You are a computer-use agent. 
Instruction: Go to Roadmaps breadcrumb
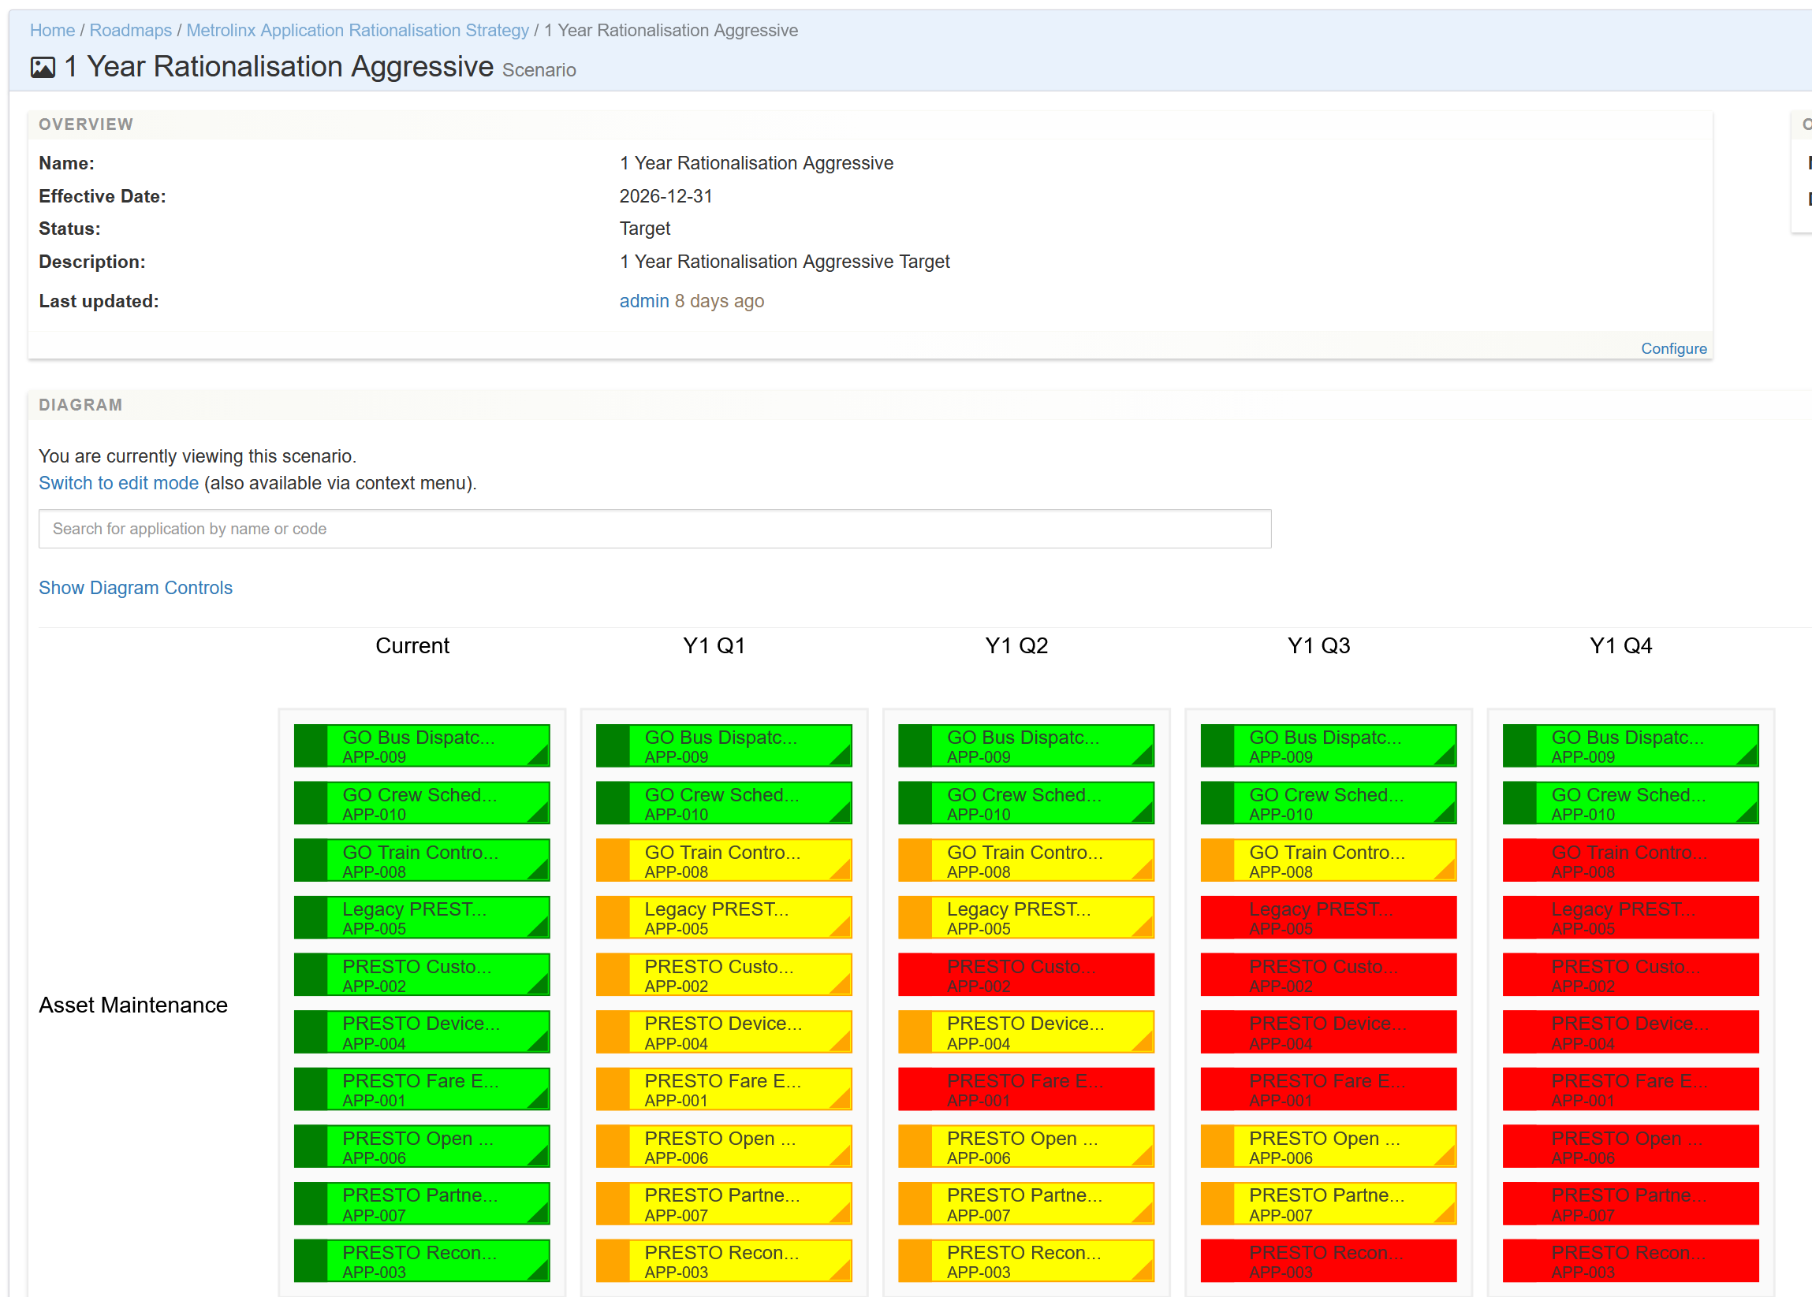(130, 30)
